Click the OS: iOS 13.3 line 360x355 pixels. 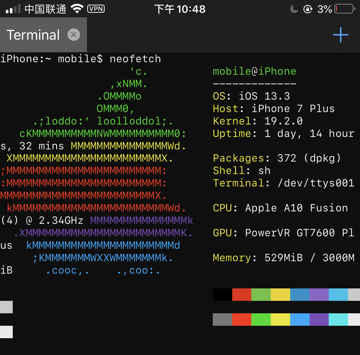[x=251, y=96]
